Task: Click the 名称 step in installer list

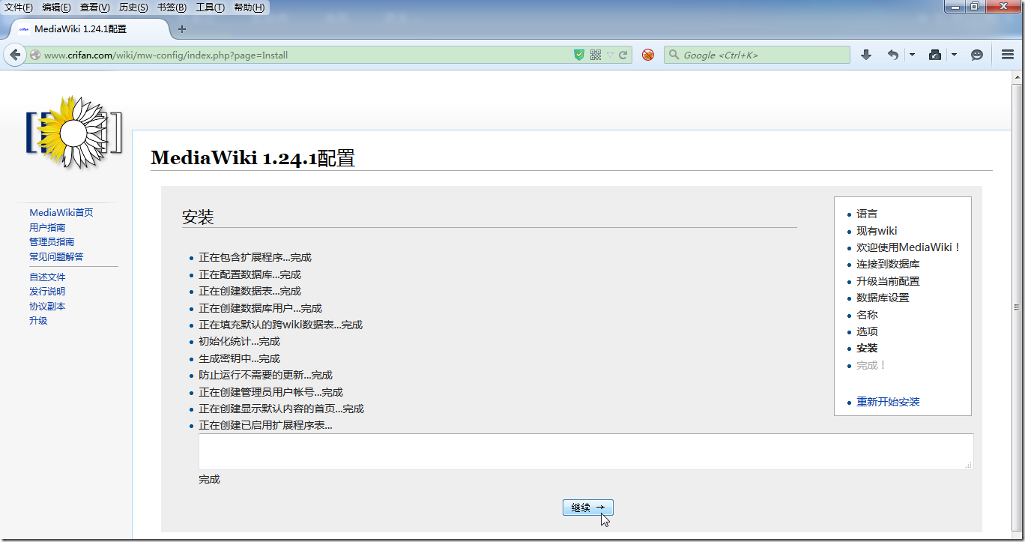Action: (x=867, y=315)
